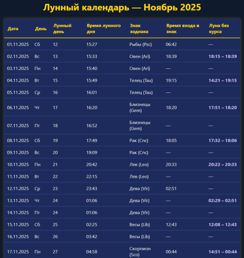Click the 'Время входа в знак' header

[x=183, y=29]
